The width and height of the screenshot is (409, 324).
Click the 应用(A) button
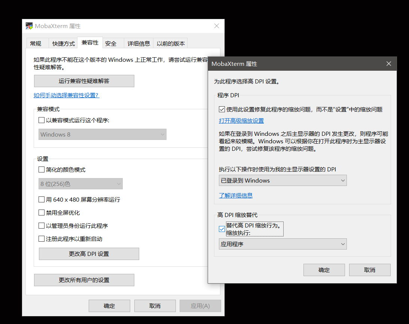coord(200,306)
